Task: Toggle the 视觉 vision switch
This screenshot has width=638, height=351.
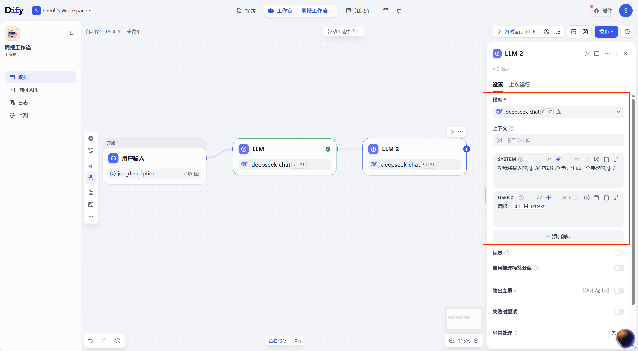Action: click(619, 253)
